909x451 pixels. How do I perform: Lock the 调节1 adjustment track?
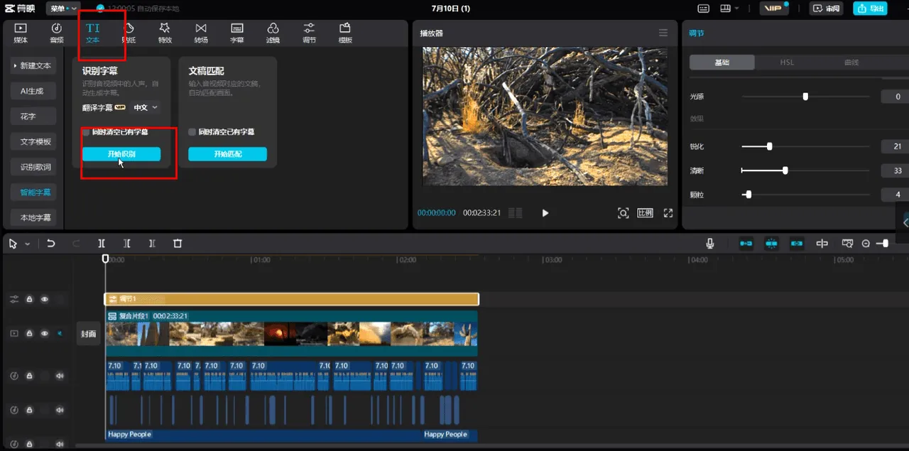pos(30,299)
